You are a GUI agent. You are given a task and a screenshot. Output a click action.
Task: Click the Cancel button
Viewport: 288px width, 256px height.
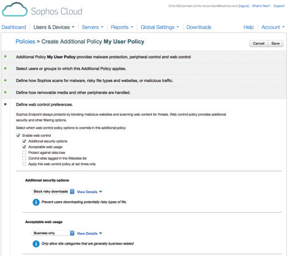point(259,43)
